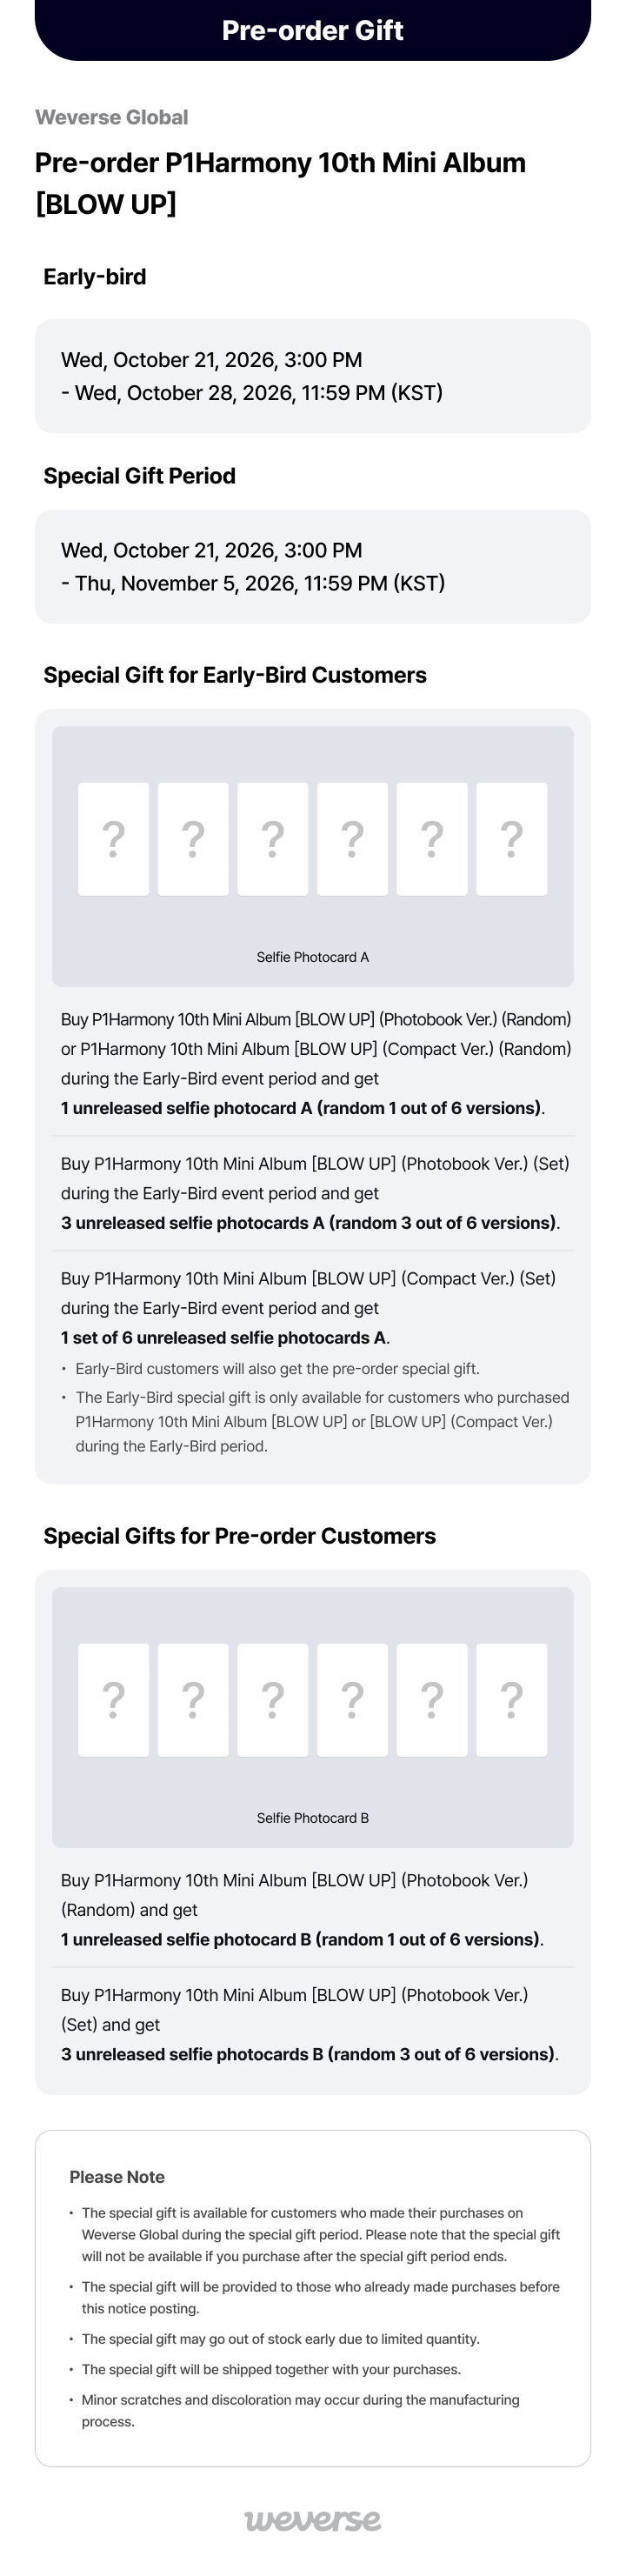The width and height of the screenshot is (626, 2576).
Task: Select the fourth Selfie Photocard A placeholder
Action: coord(352,839)
